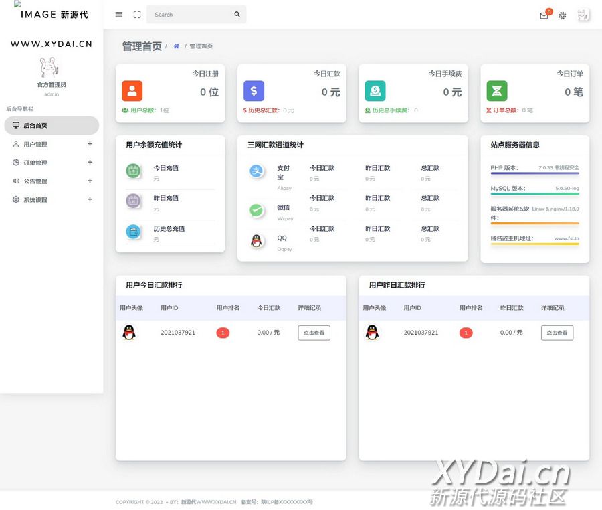Open the 用户管理 menu item

coord(52,144)
